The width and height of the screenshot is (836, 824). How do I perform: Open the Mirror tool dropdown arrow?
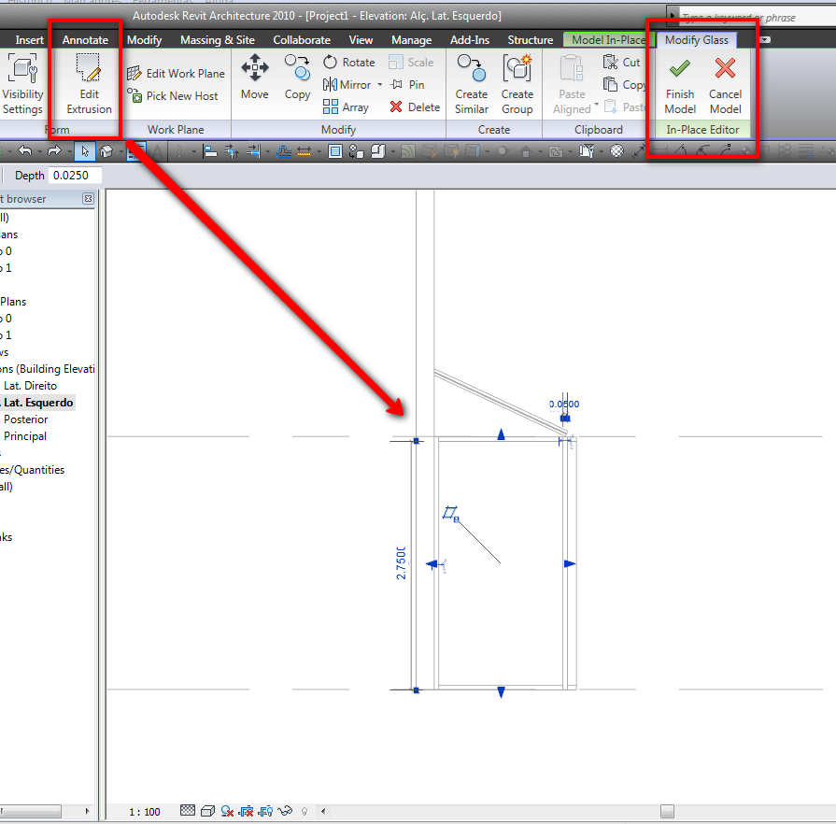[380, 85]
